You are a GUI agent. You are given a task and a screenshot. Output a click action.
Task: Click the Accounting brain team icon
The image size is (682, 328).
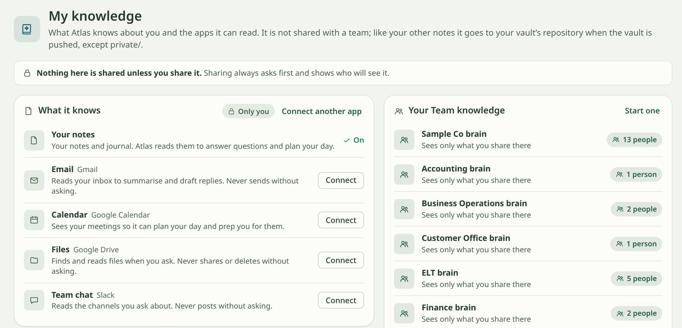[404, 175]
